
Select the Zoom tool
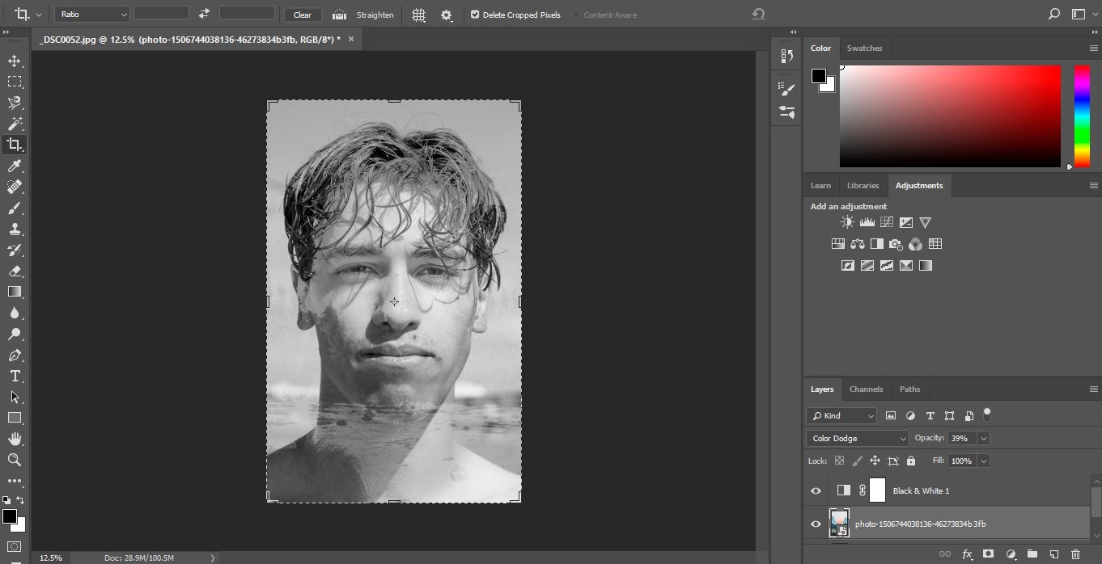[15, 460]
